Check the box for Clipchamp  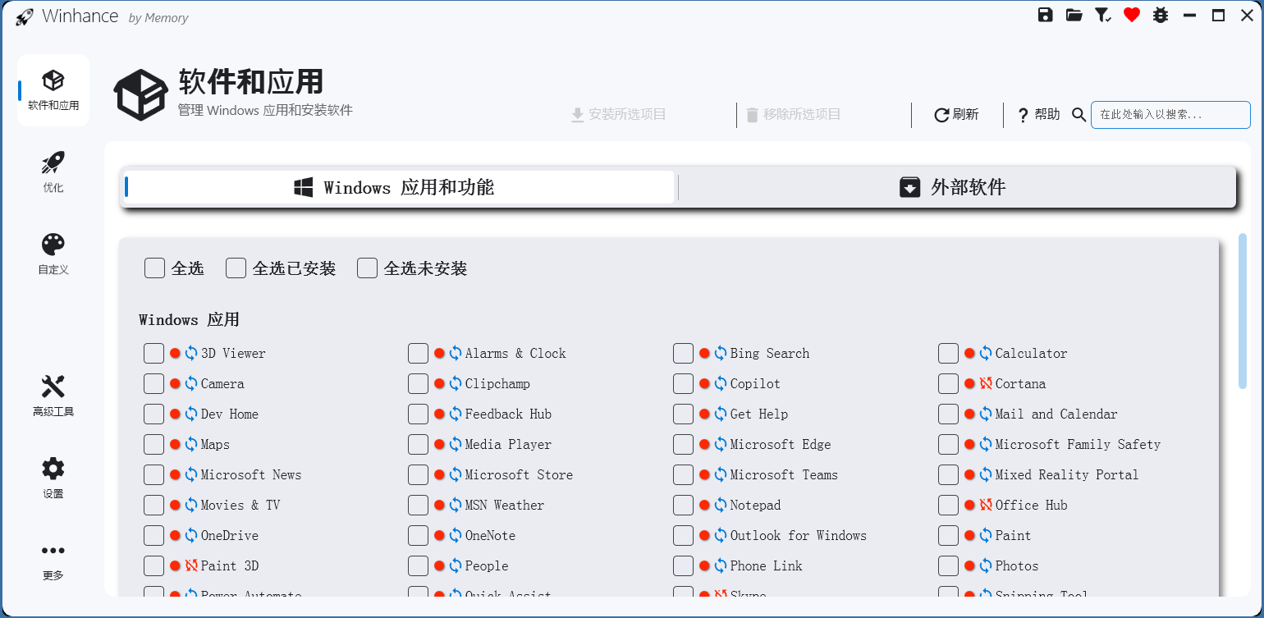418,384
